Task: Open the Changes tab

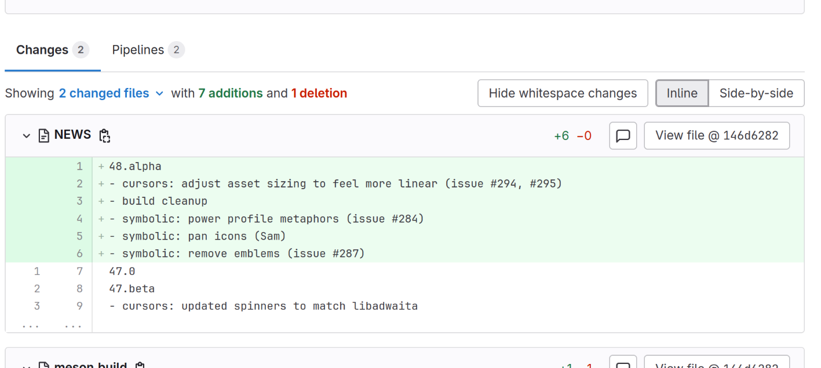Action: (52, 50)
